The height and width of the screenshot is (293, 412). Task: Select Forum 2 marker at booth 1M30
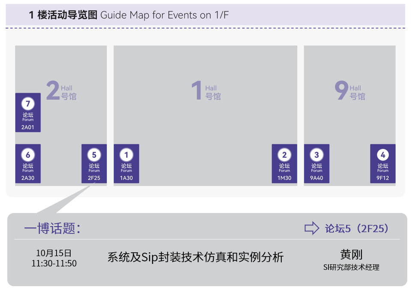point(284,164)
